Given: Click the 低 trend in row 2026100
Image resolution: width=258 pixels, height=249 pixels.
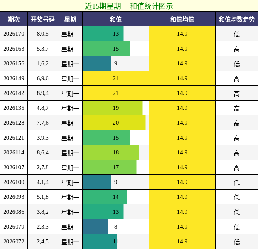Looking at the screenshot, I should coord(237,182).
